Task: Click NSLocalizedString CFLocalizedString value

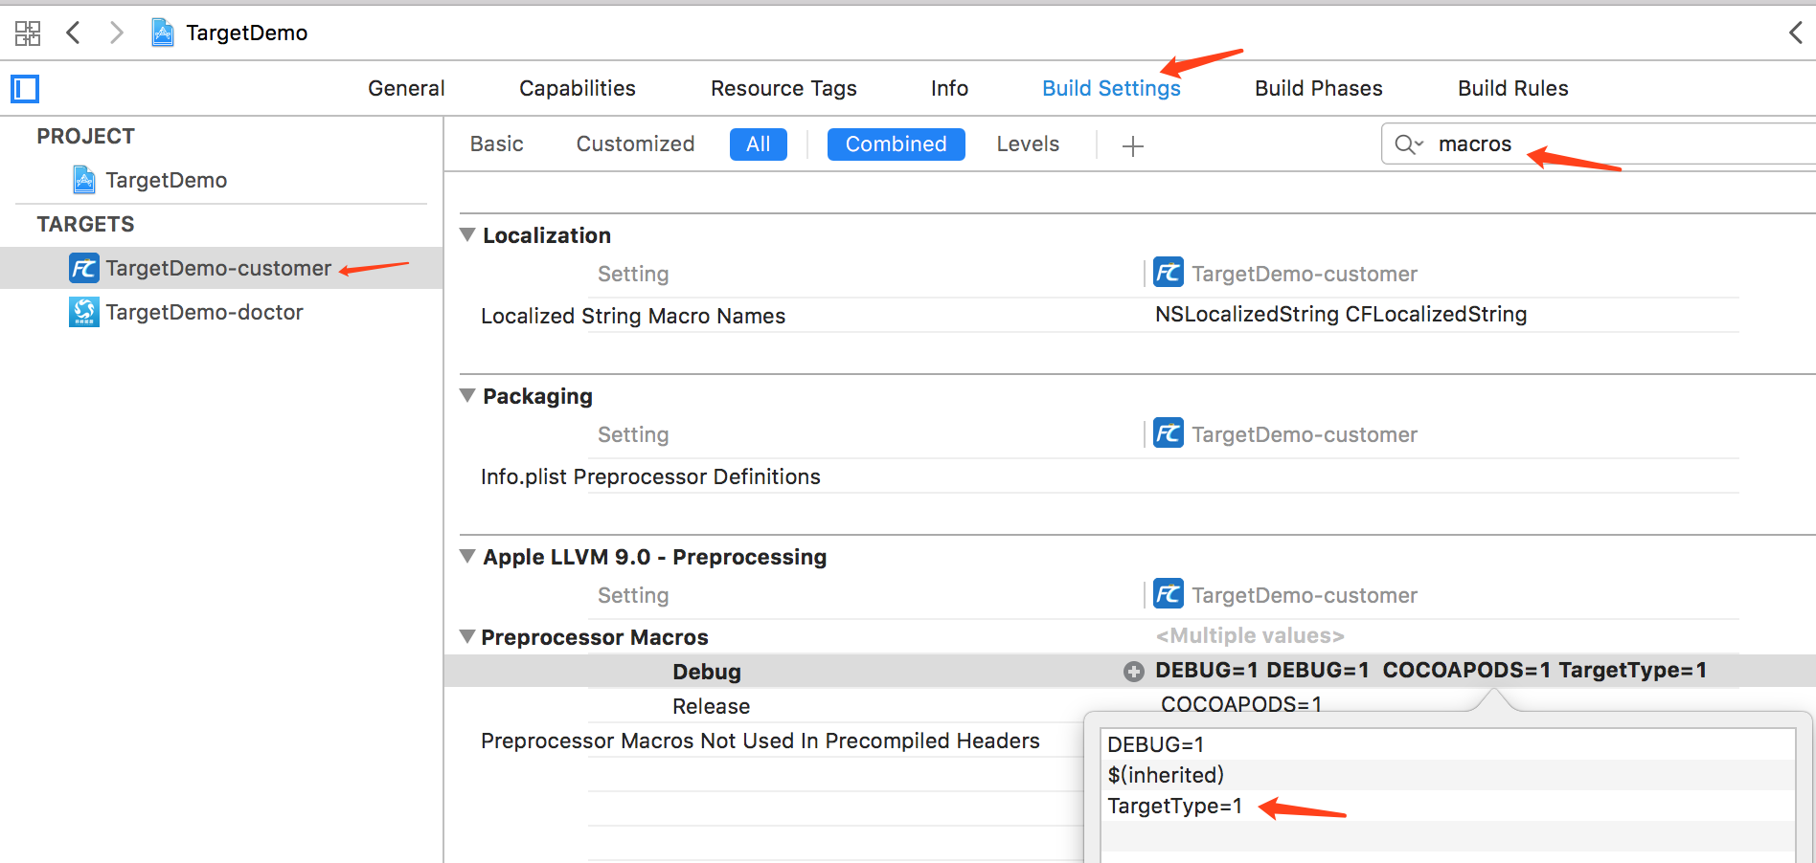Action: [1341, 314]
